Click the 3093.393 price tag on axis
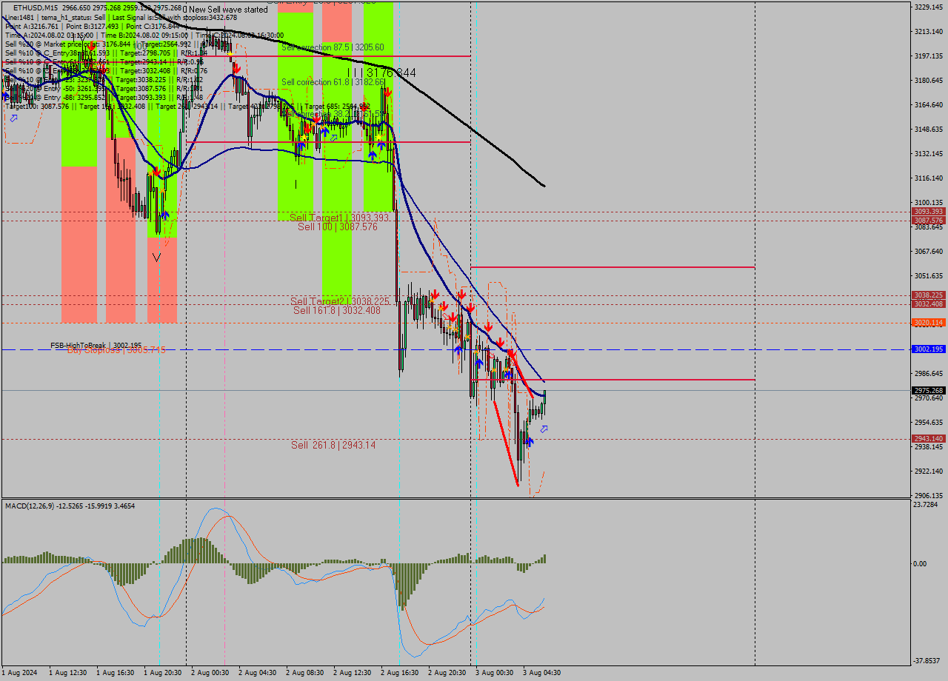The image size is (948, 681). [x=928, y=212]
